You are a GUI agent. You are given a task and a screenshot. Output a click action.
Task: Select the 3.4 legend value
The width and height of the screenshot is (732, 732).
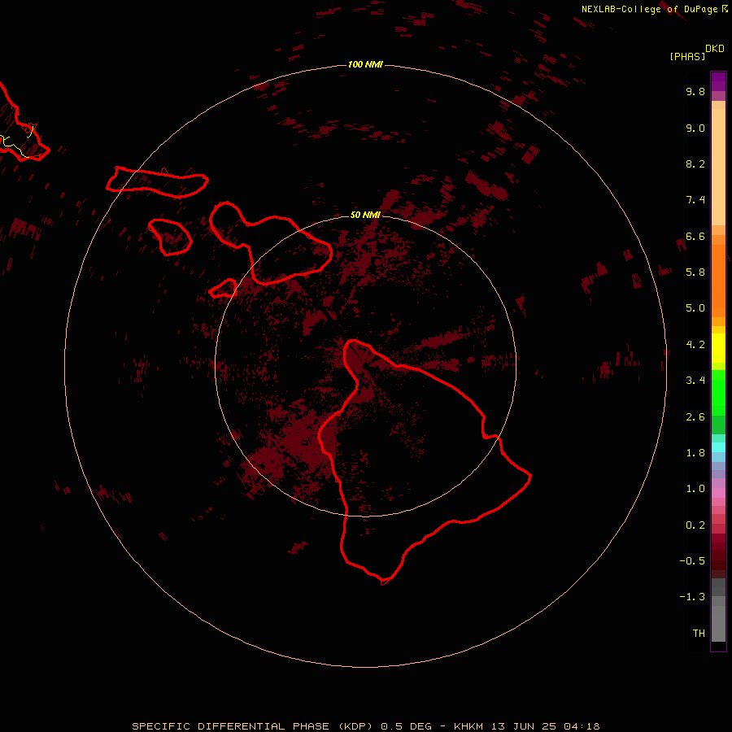click(x=695, y=381)
